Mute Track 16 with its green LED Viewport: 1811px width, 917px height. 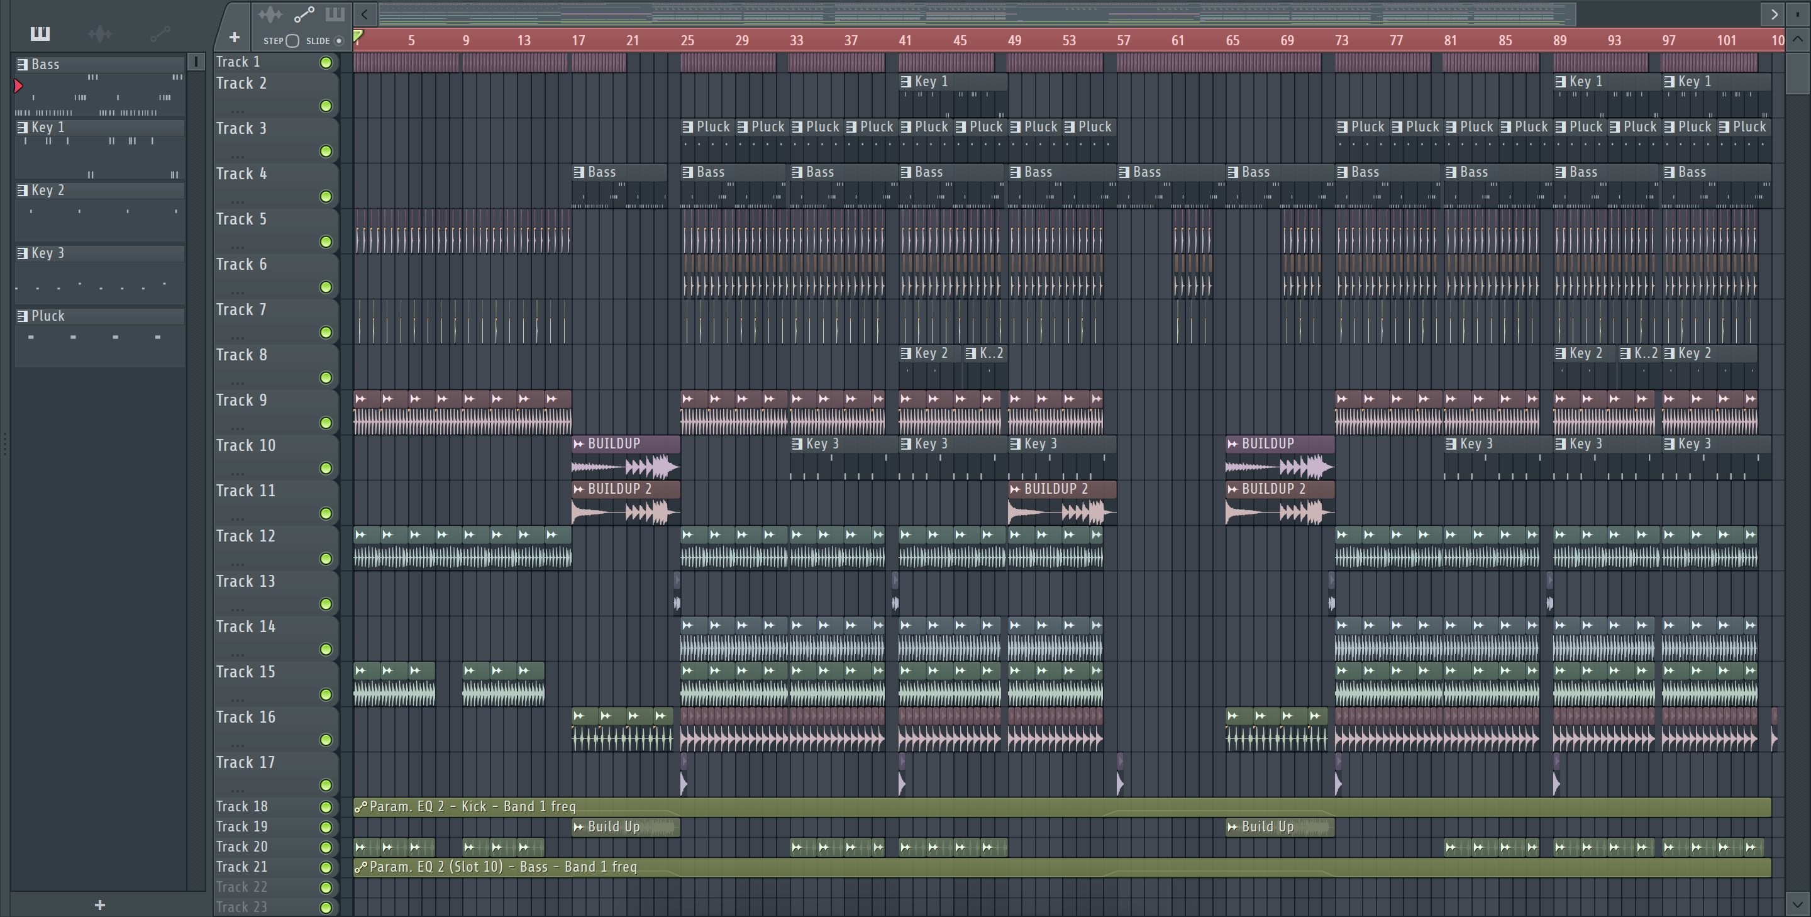pyautogui.click(x=326, y=740)
